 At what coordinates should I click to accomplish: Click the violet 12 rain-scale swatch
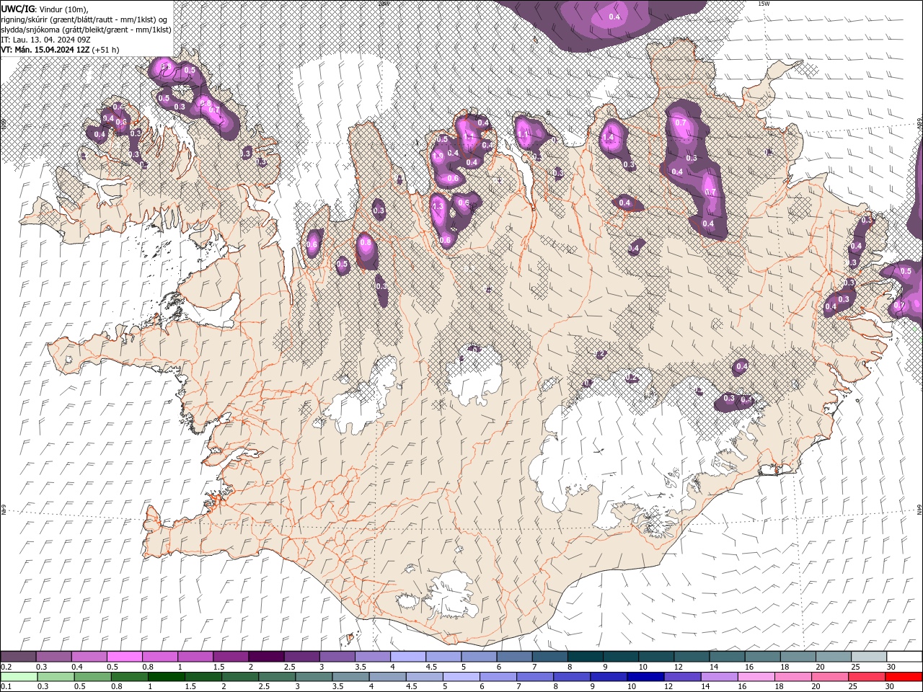pyautogui.click(x=681, y=676)
